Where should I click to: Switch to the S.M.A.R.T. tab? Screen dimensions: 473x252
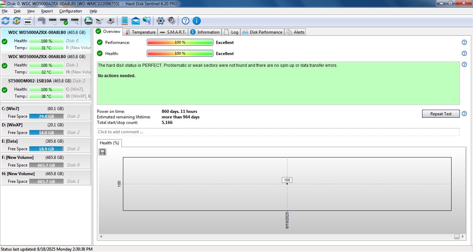point(173,32)
